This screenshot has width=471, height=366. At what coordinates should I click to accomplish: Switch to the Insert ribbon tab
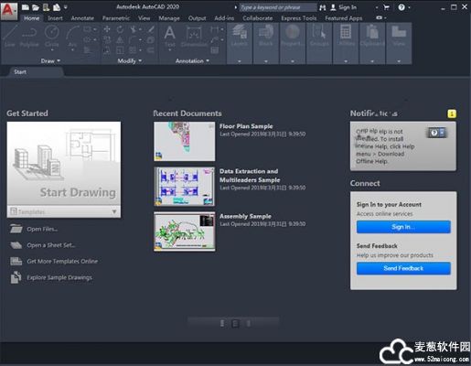point(55,18)
